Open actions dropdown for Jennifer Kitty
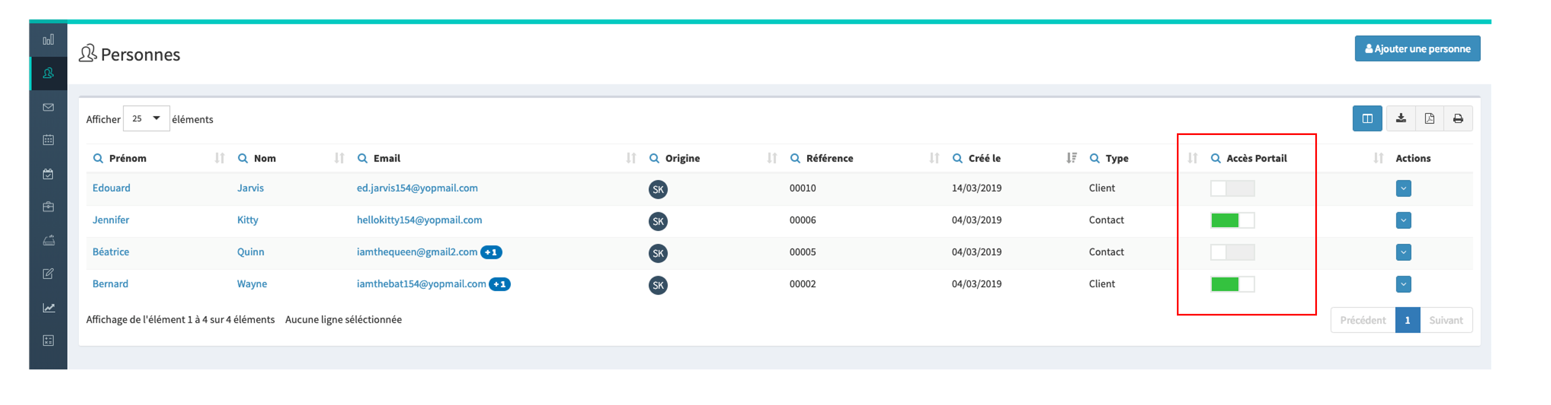Viewport: 1551px width, 405px height. 1404,220
